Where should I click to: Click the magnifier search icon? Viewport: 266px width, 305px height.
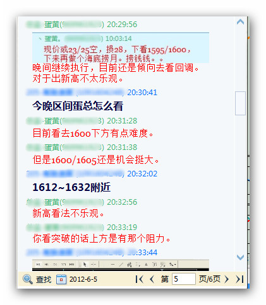(28, 279)
